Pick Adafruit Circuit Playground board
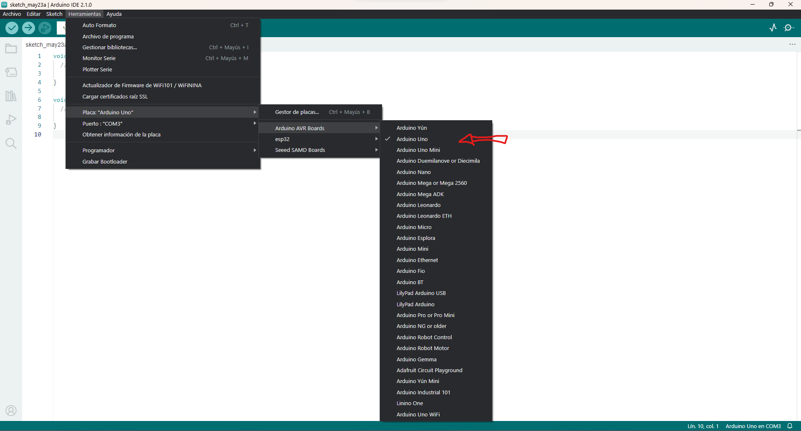 pos(436,370)
